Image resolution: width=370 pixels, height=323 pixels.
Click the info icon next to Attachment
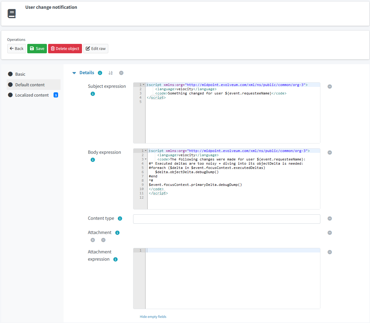117,232
